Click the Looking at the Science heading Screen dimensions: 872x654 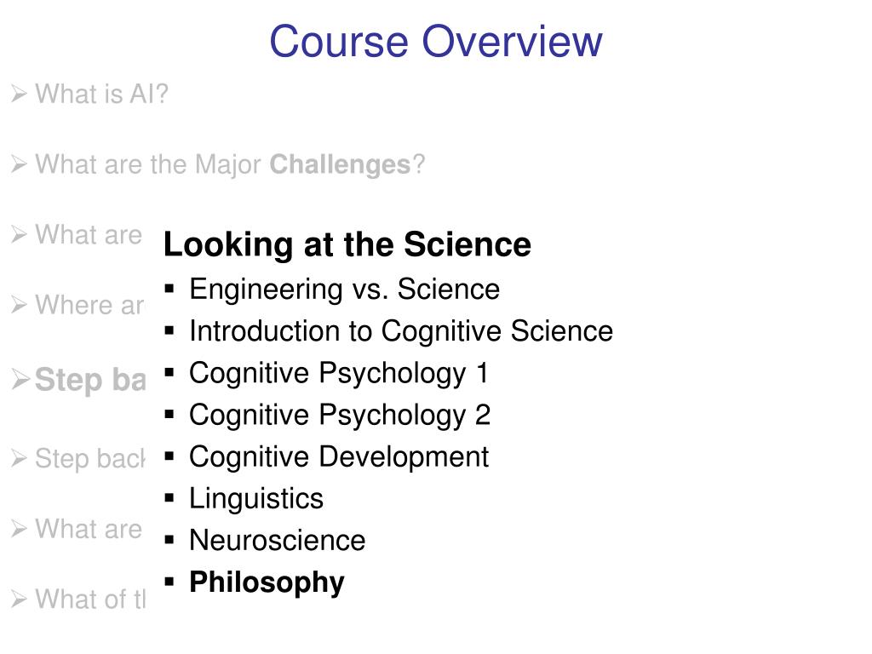tap(347, 244)
